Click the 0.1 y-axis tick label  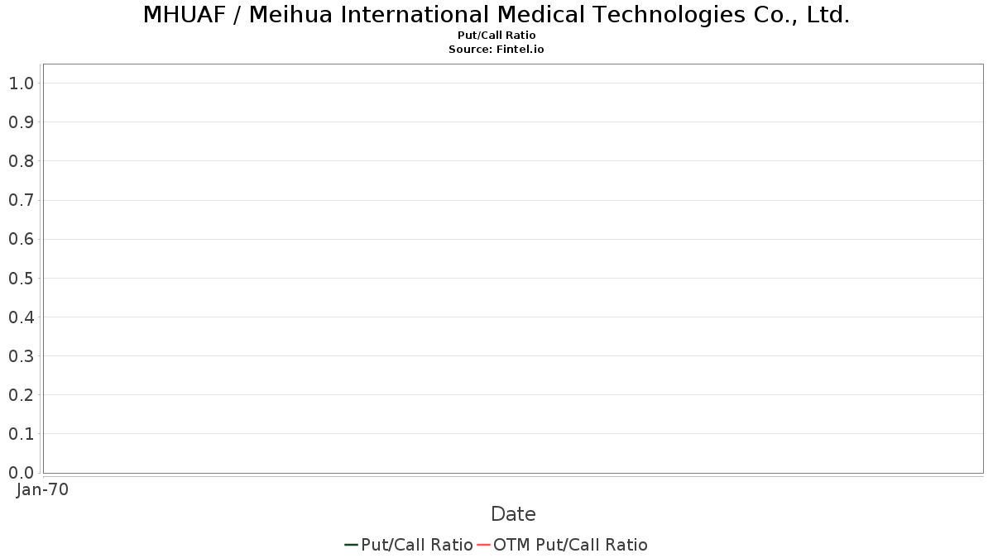click(x=21, y=434)
